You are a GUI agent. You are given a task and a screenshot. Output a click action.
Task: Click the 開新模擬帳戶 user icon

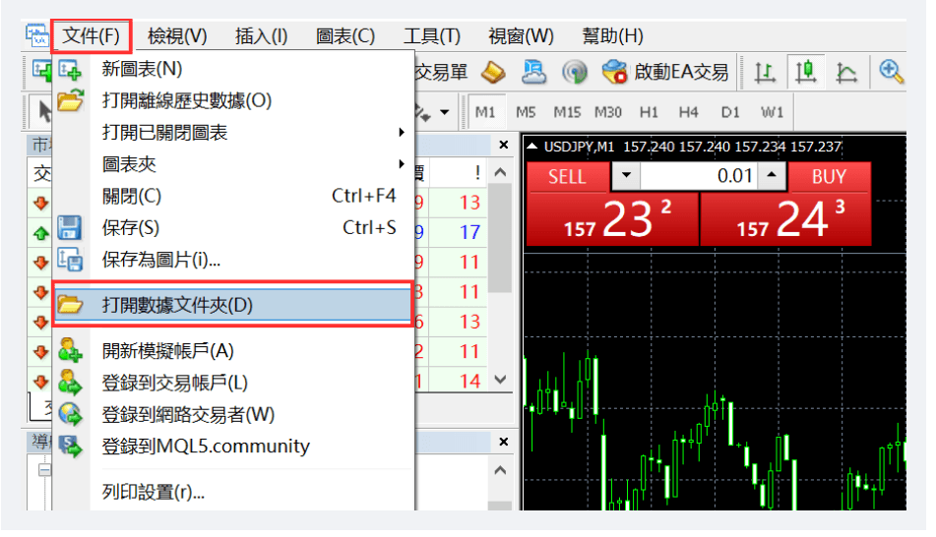click(x=70, y=350)
